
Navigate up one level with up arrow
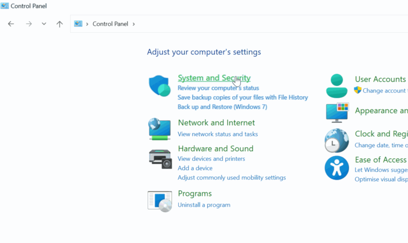click(x=60, y=24)
